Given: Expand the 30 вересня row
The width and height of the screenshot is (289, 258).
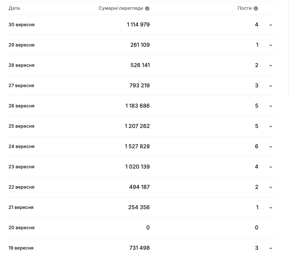Looking at the screenshot, I should pos(270,25).
